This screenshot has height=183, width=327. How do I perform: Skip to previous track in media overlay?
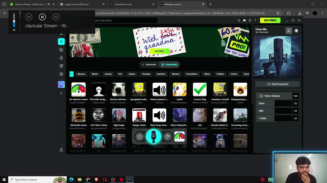[29, 17]
